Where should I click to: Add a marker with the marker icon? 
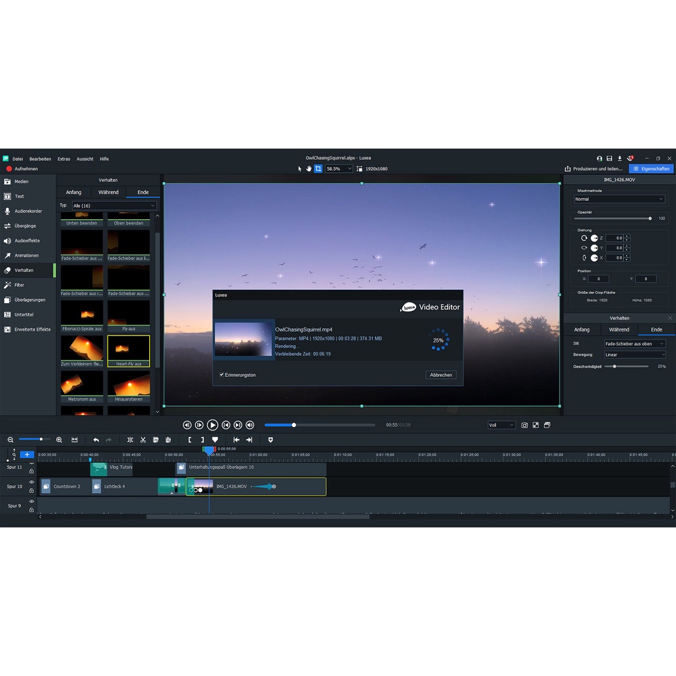215,440
